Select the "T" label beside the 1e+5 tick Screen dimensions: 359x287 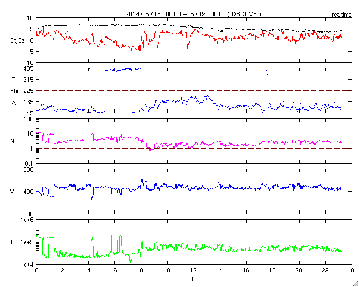point(11,242)
